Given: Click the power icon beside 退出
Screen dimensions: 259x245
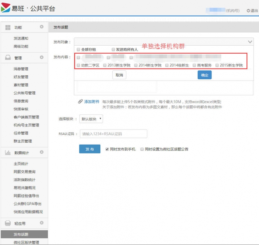Looking at the screenshot, I should 248,11.
